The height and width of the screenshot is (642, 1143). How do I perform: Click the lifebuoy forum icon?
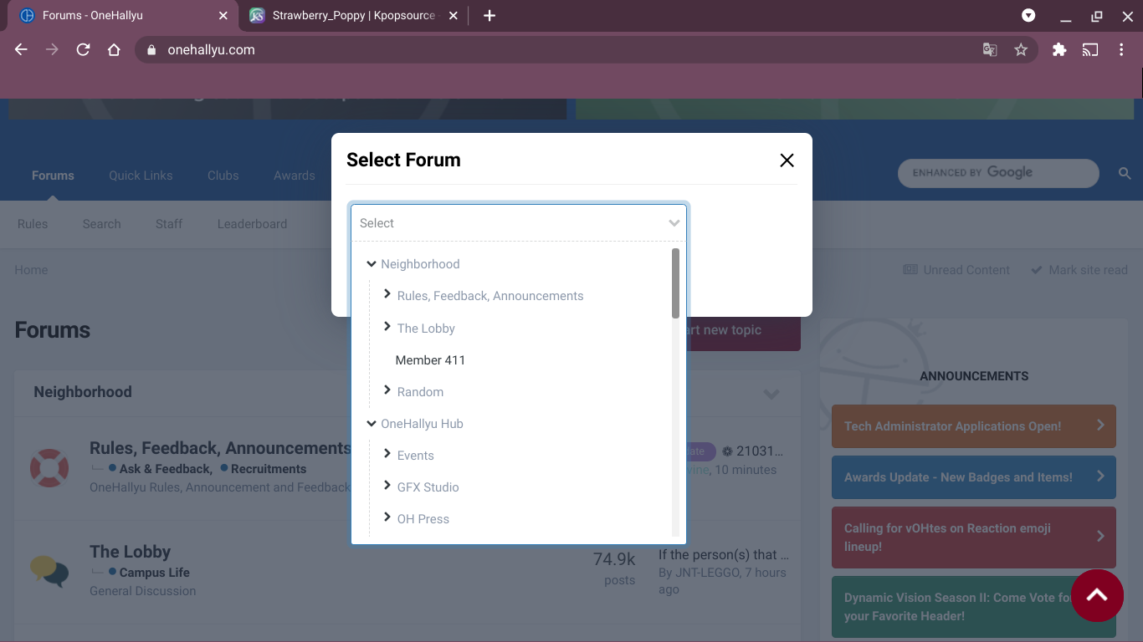(49, 468)
